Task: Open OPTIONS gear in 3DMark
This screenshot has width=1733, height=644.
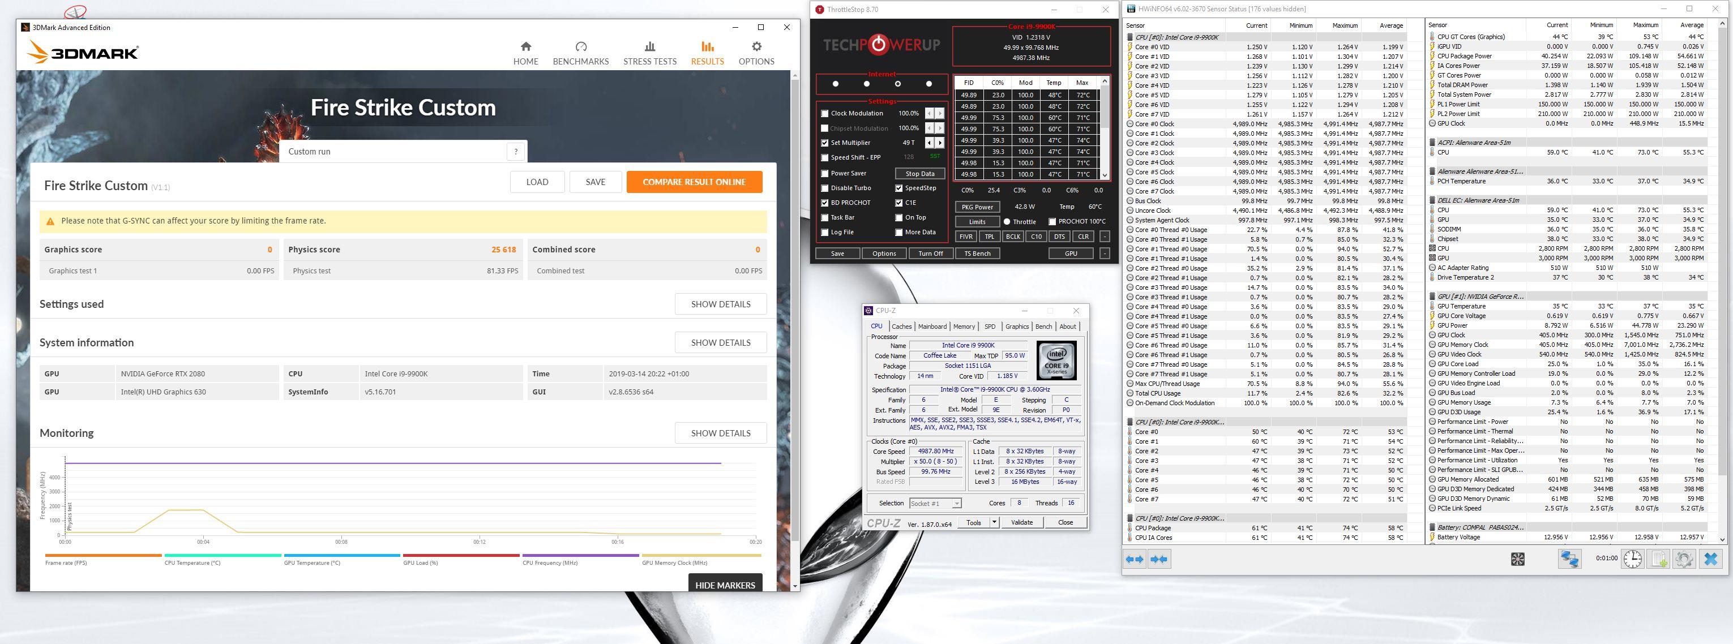Action: (x=756, y=53)
